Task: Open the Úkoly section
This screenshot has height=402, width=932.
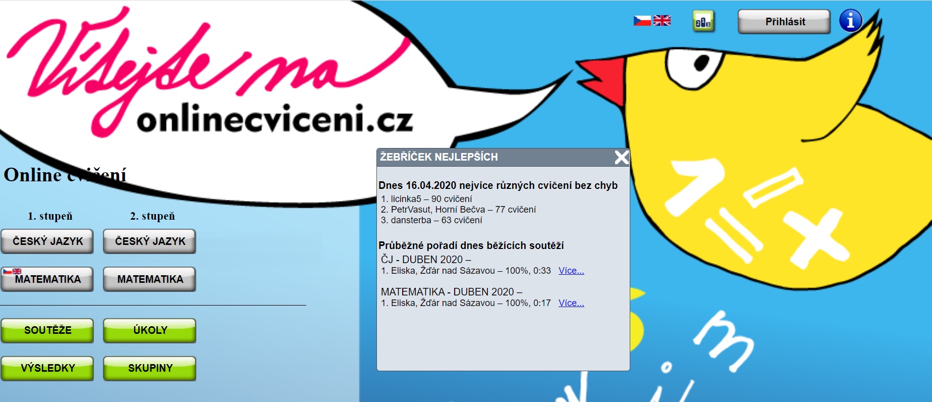Action: (150, 330)
